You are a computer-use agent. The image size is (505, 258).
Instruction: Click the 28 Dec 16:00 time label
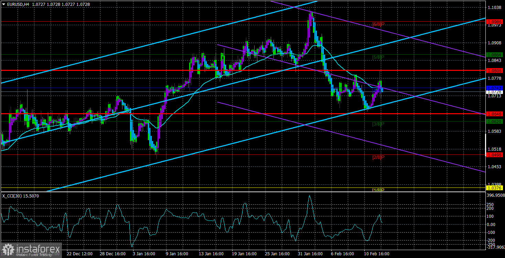(113, 254)
